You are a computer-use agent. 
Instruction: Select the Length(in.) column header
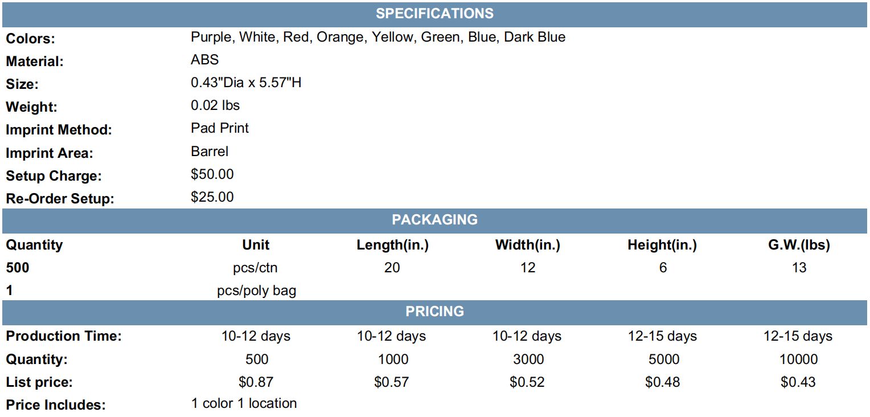point(392,246)
